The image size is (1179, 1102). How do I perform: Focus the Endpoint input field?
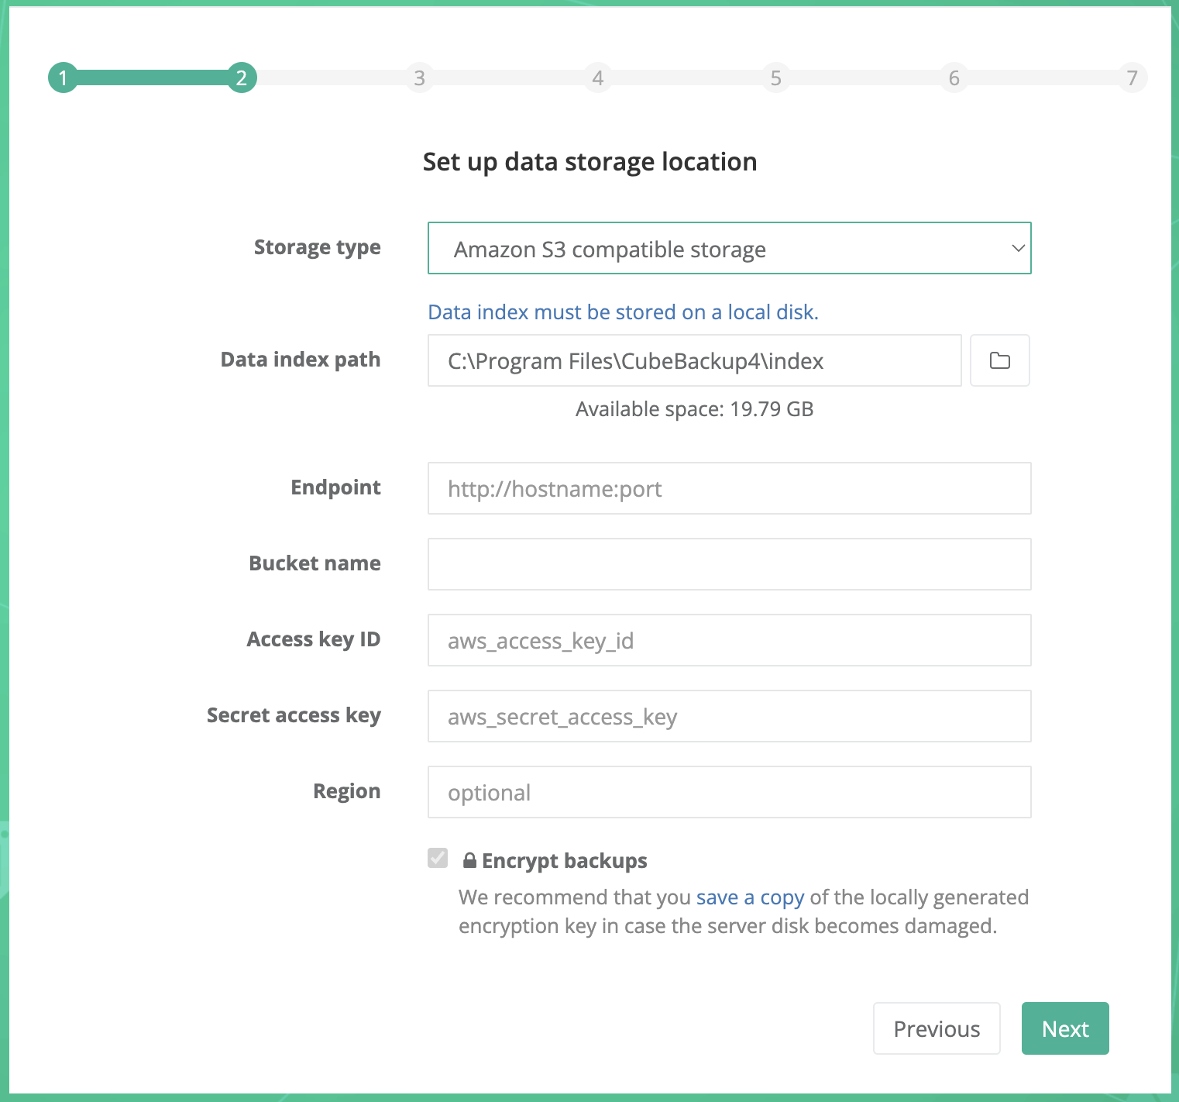(728, 488)
